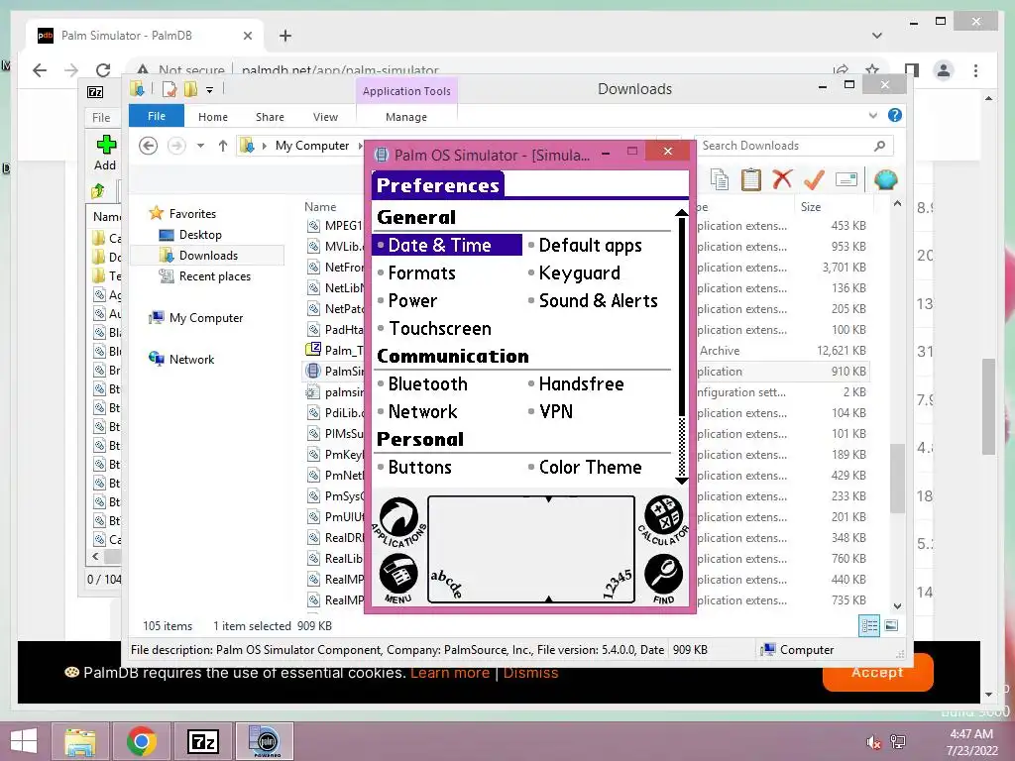Click the clipboard paste icon in the toolbar
The image size is (1015, 761).
click(750, 179)
